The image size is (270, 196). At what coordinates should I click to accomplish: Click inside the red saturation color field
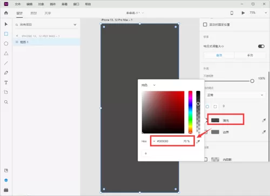pos(163,112)
